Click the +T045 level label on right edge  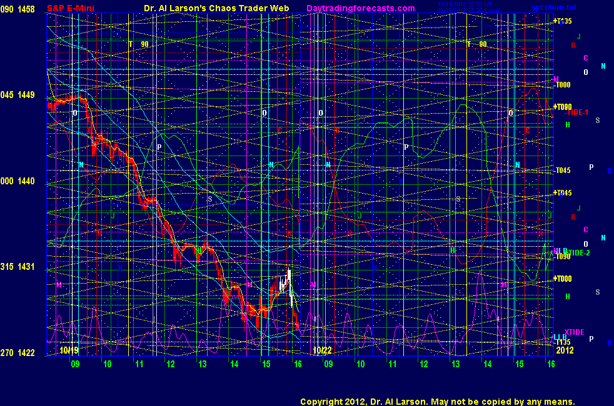[563, 192]
